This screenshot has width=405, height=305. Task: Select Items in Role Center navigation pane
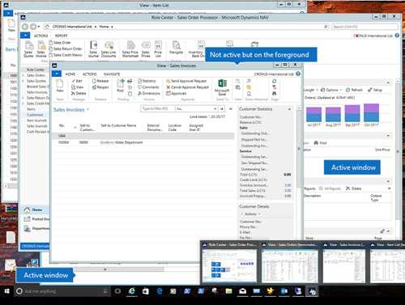point(32,109)
